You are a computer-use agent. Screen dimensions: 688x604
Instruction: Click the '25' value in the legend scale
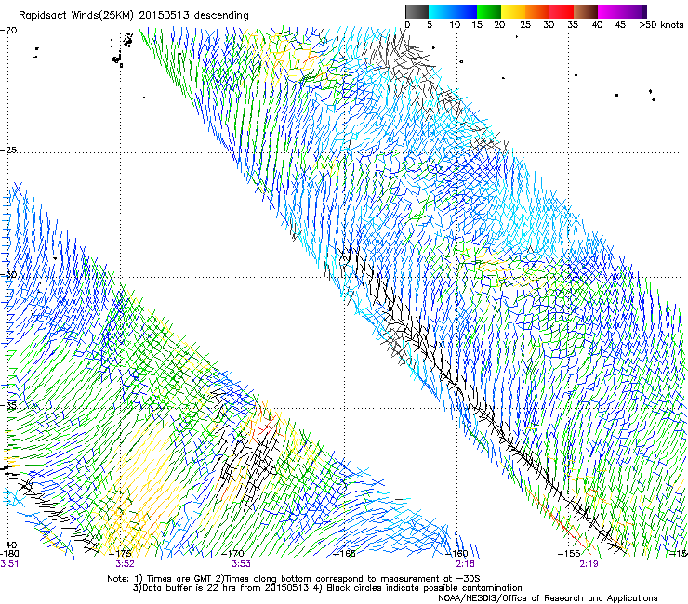click(525, 25)
